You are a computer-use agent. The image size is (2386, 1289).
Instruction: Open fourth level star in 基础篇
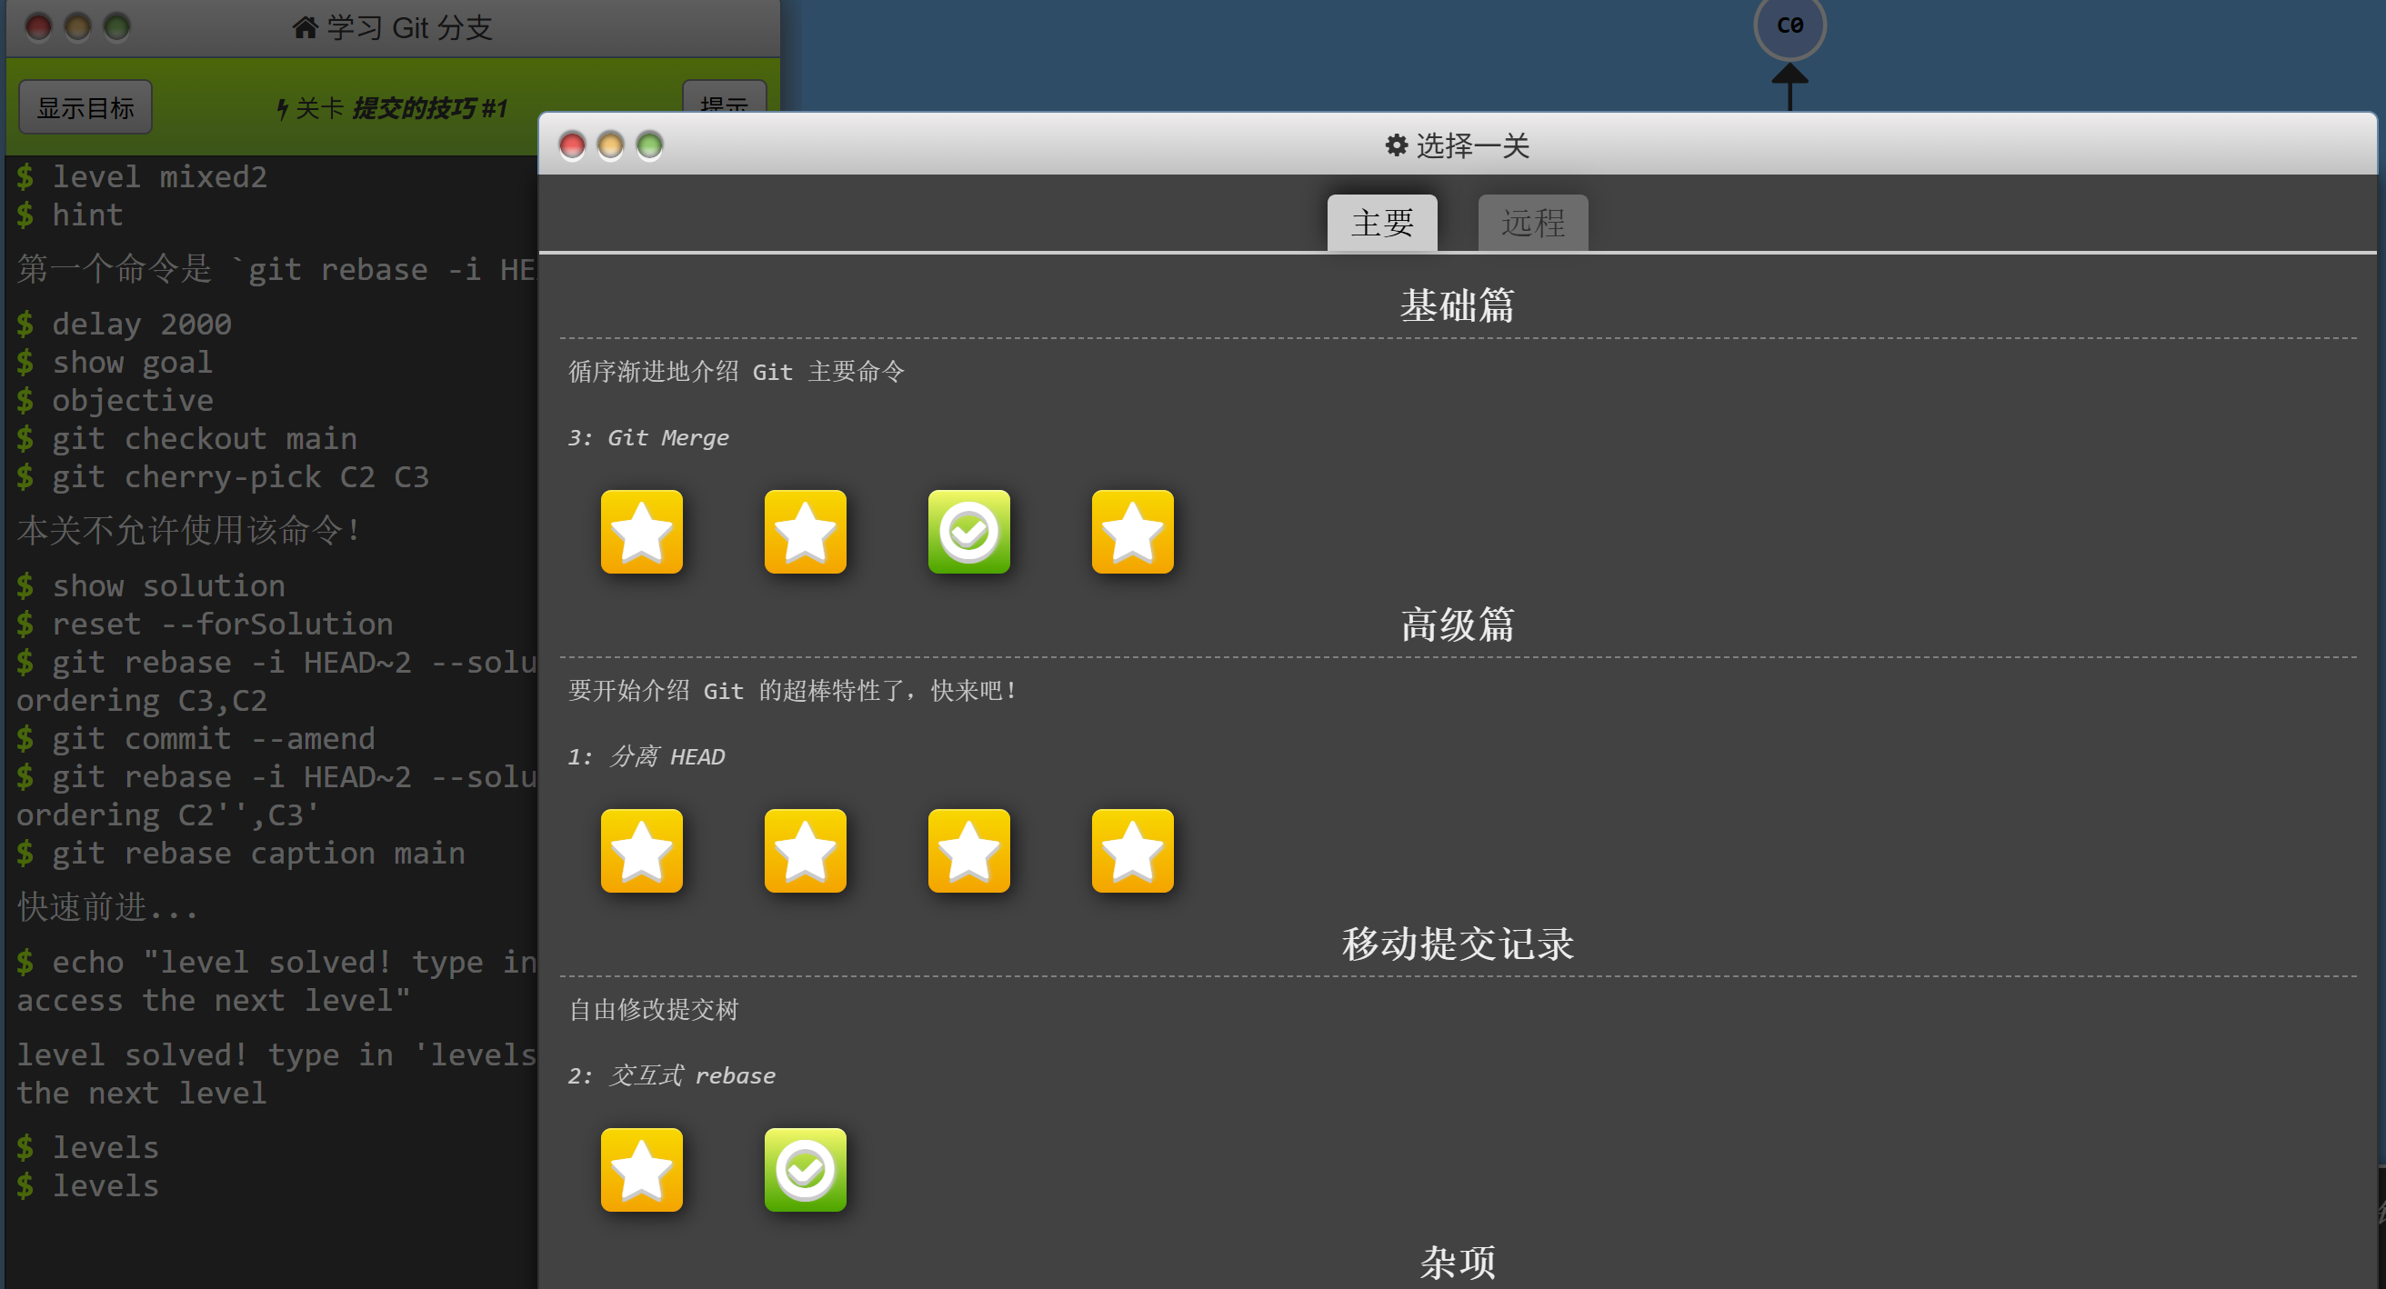click(x=1132, y=532)
